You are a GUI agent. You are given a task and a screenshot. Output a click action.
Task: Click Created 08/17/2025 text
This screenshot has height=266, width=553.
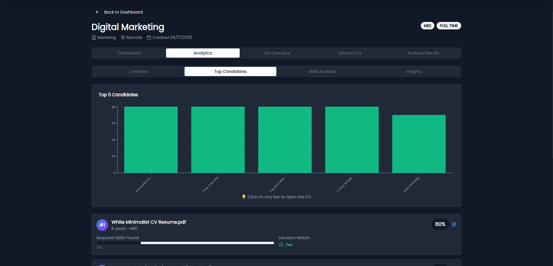click(172, 37)
